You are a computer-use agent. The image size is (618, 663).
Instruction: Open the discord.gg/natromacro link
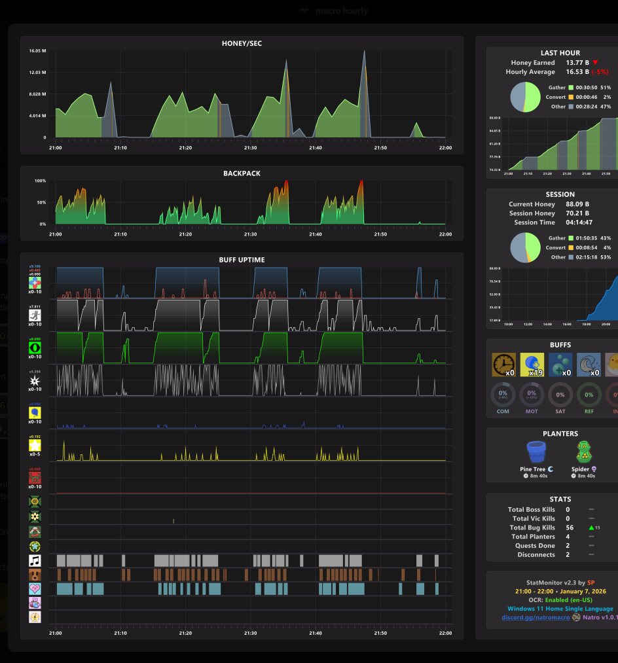click(x=536, y=617)
